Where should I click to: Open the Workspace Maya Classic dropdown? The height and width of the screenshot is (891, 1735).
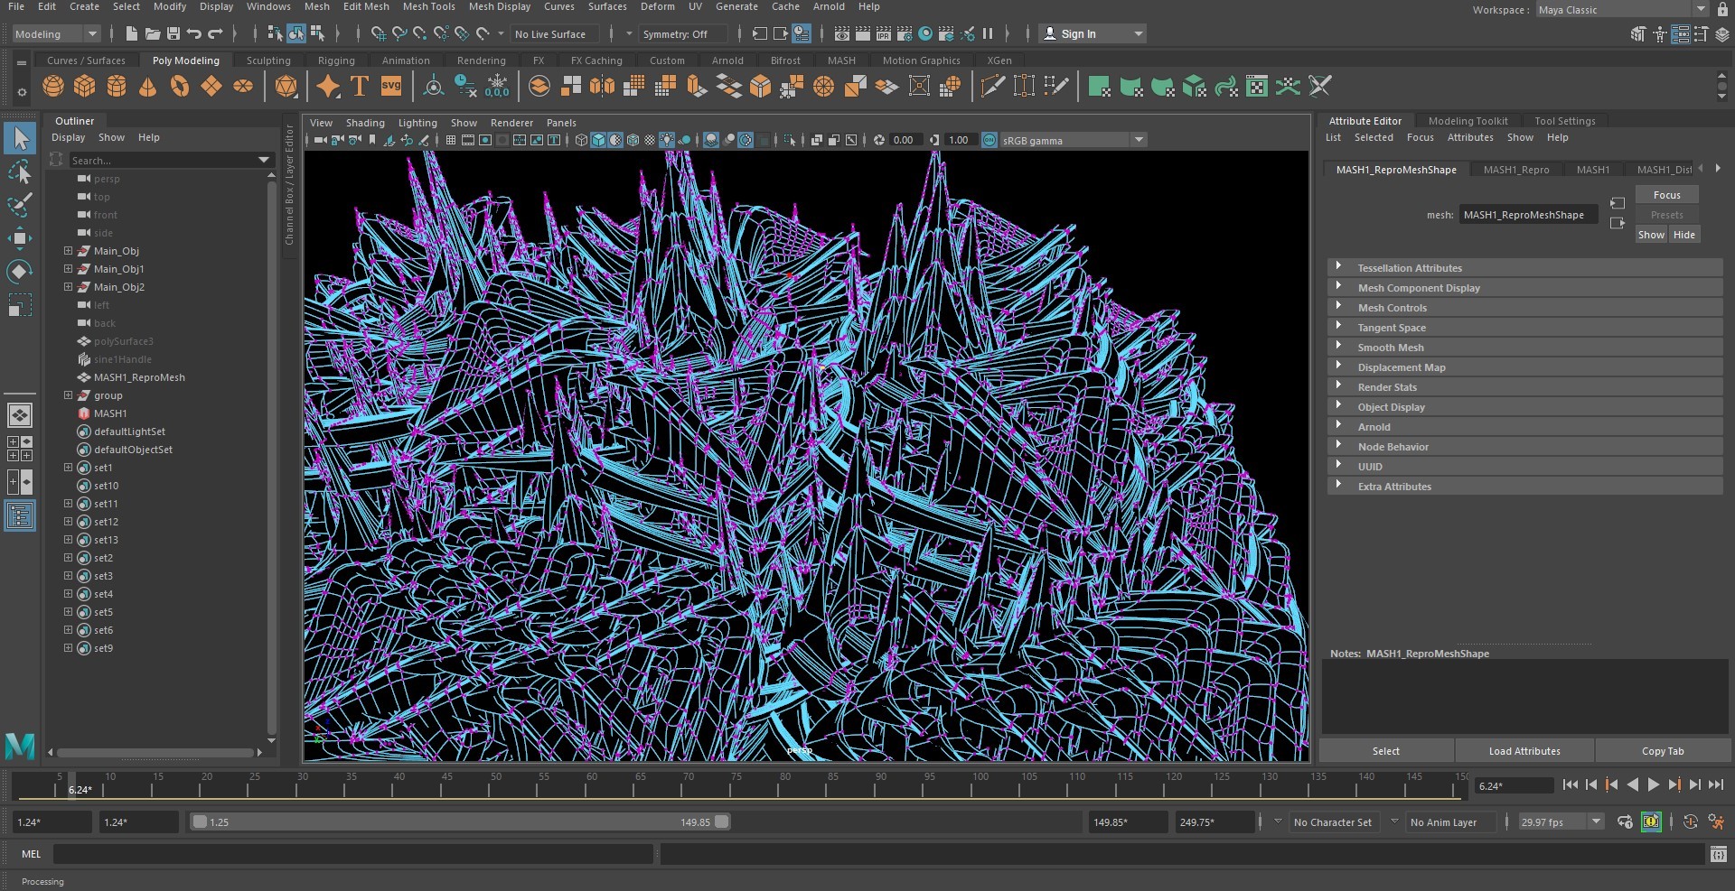point(1622,10)
